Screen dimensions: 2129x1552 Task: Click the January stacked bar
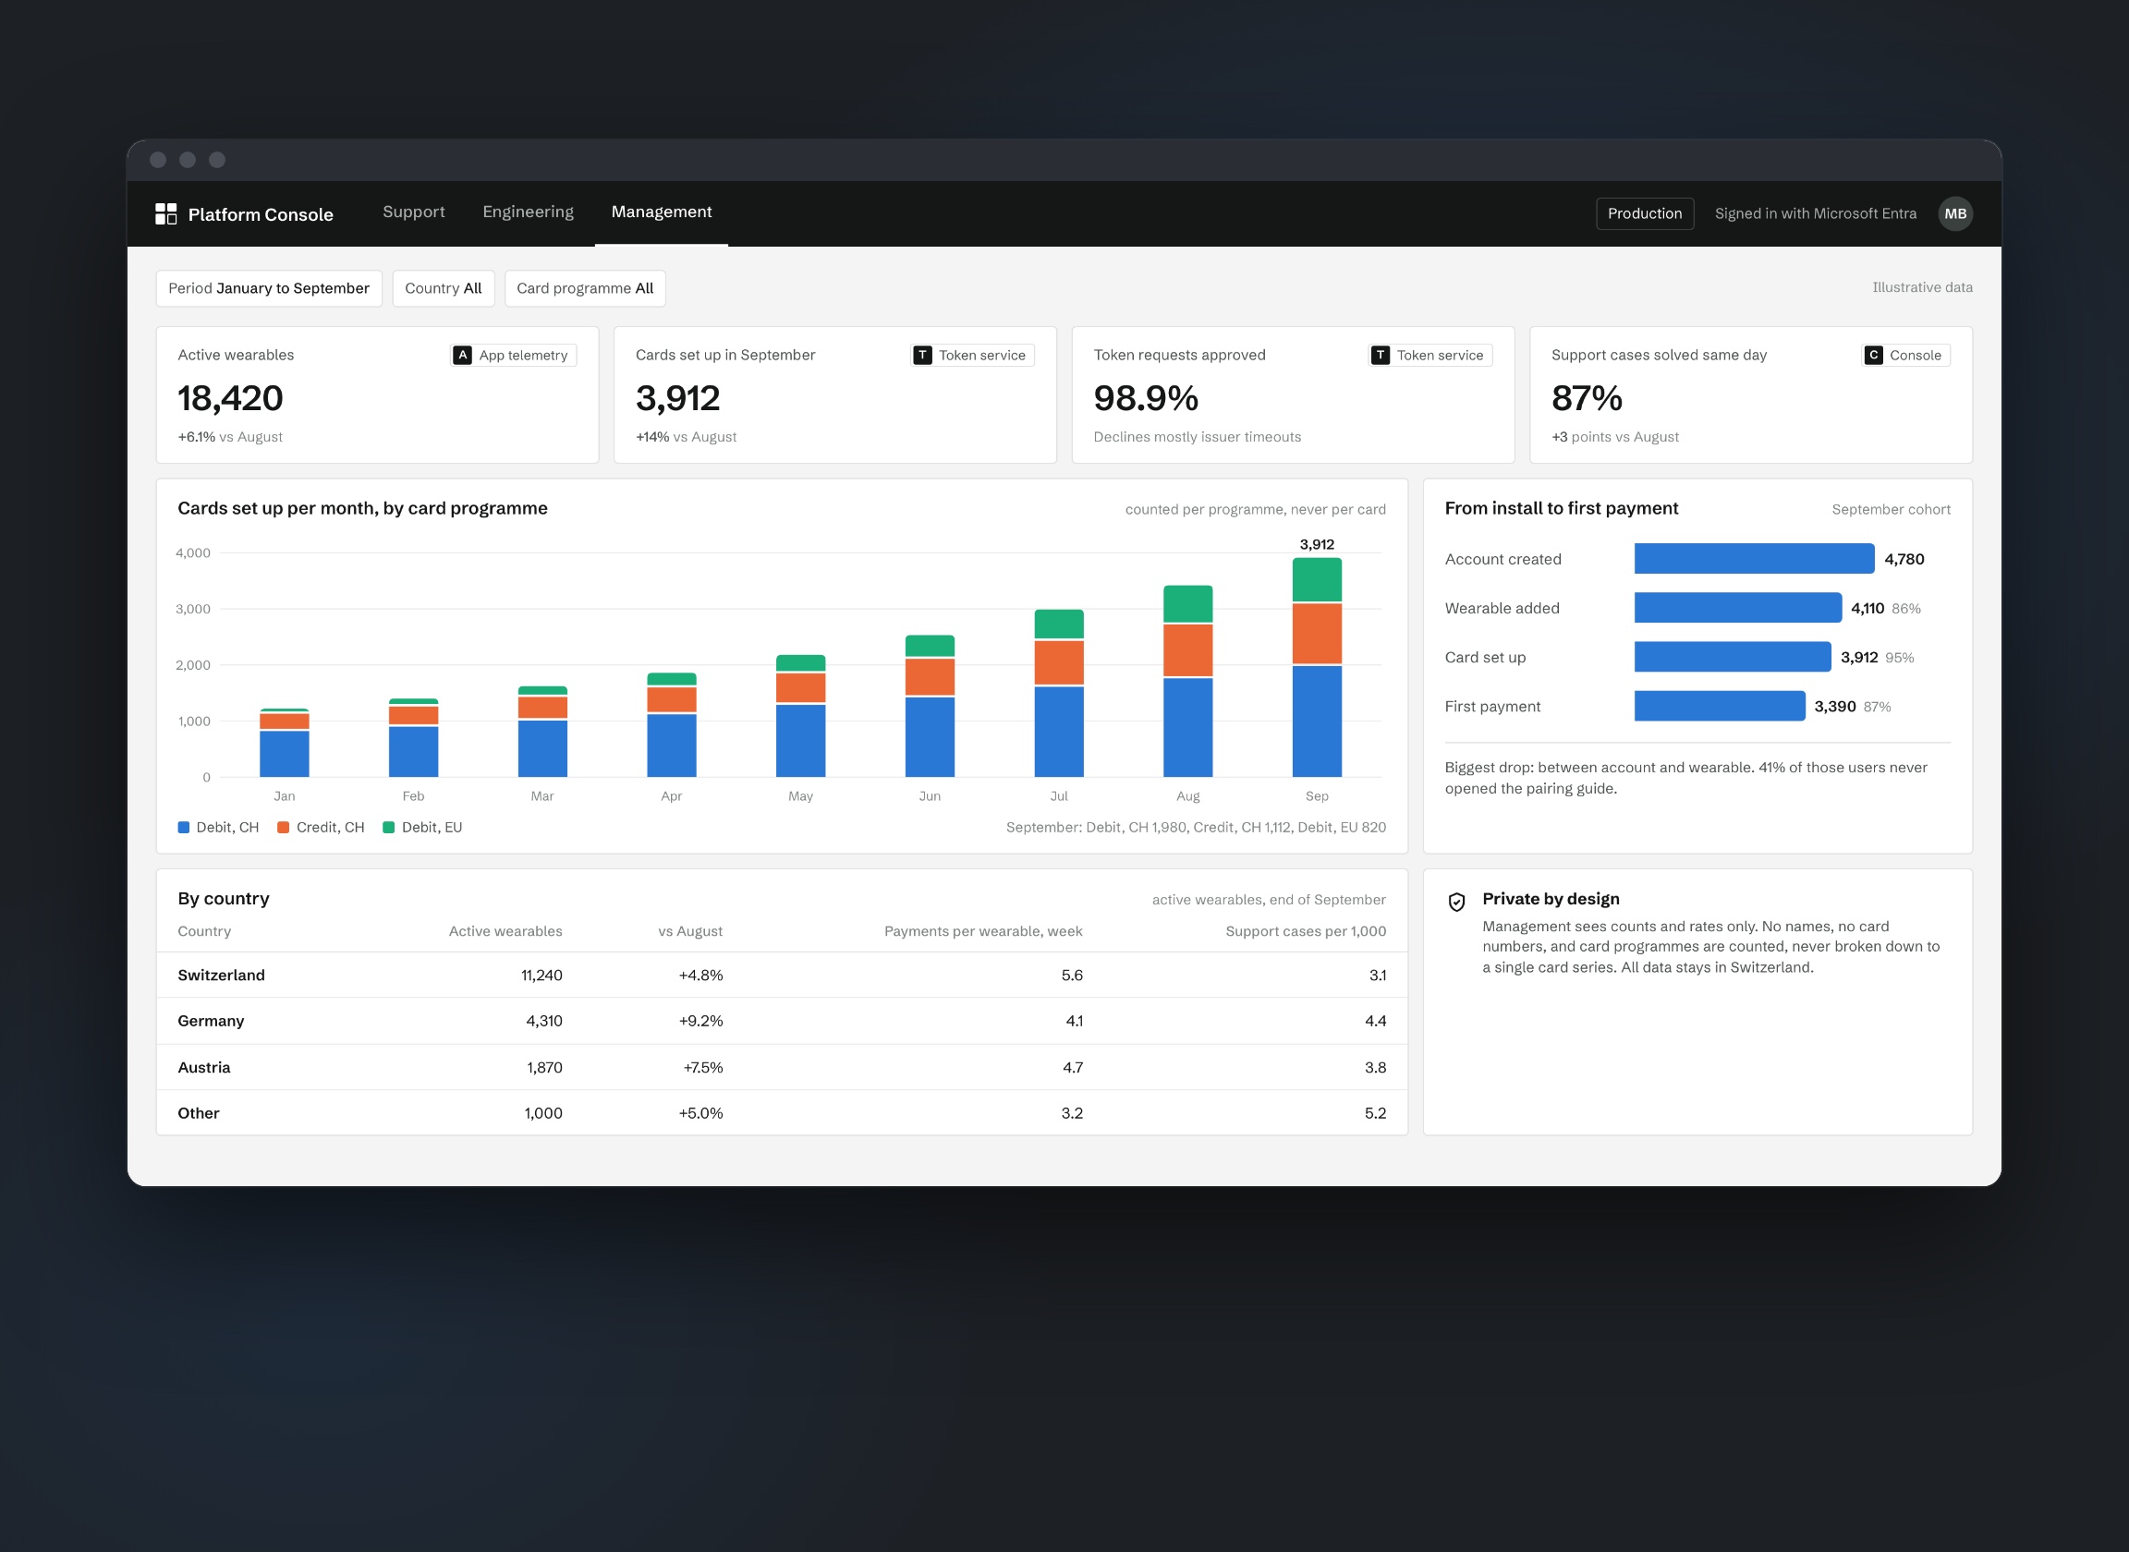point(284,742)
